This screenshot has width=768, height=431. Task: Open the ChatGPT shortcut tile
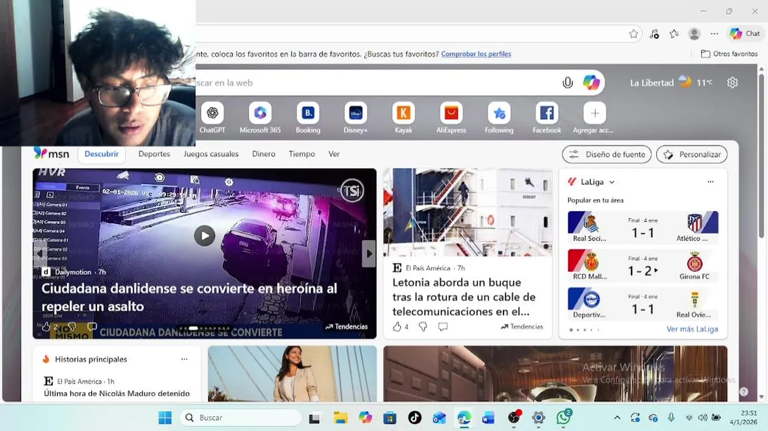point(212,118)
